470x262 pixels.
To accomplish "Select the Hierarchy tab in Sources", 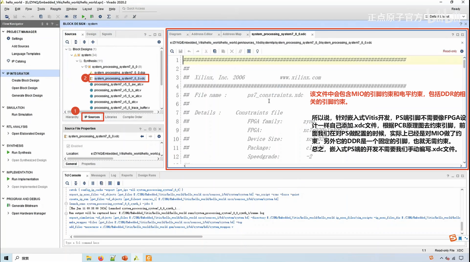I will click(72, 117).
